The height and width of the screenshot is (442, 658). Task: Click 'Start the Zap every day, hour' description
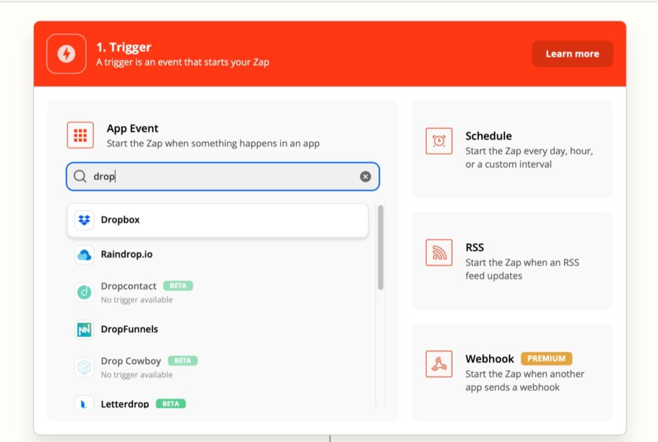coord(529,158)
